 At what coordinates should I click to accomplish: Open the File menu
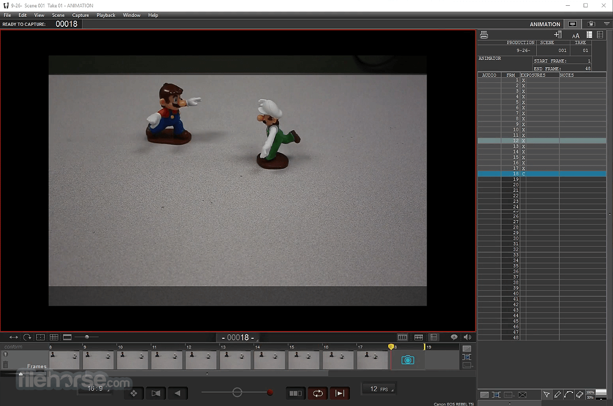pyautogui.click(x=7, y=15)
